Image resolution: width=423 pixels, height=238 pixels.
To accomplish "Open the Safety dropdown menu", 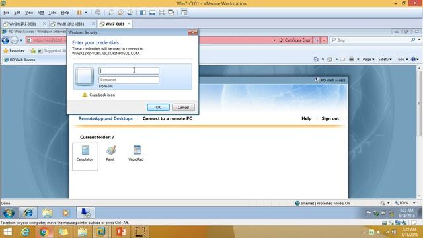I will coord(385,59).
